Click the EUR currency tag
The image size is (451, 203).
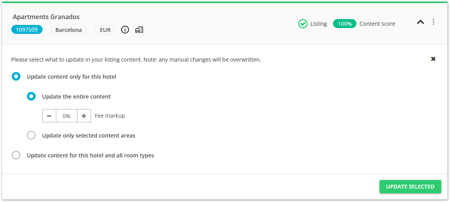(105, 30)
